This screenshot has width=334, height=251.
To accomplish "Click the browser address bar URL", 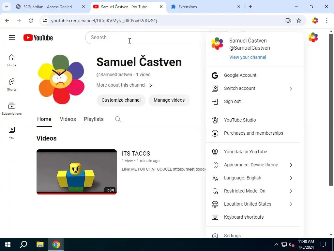I will [x=104, y=21].
